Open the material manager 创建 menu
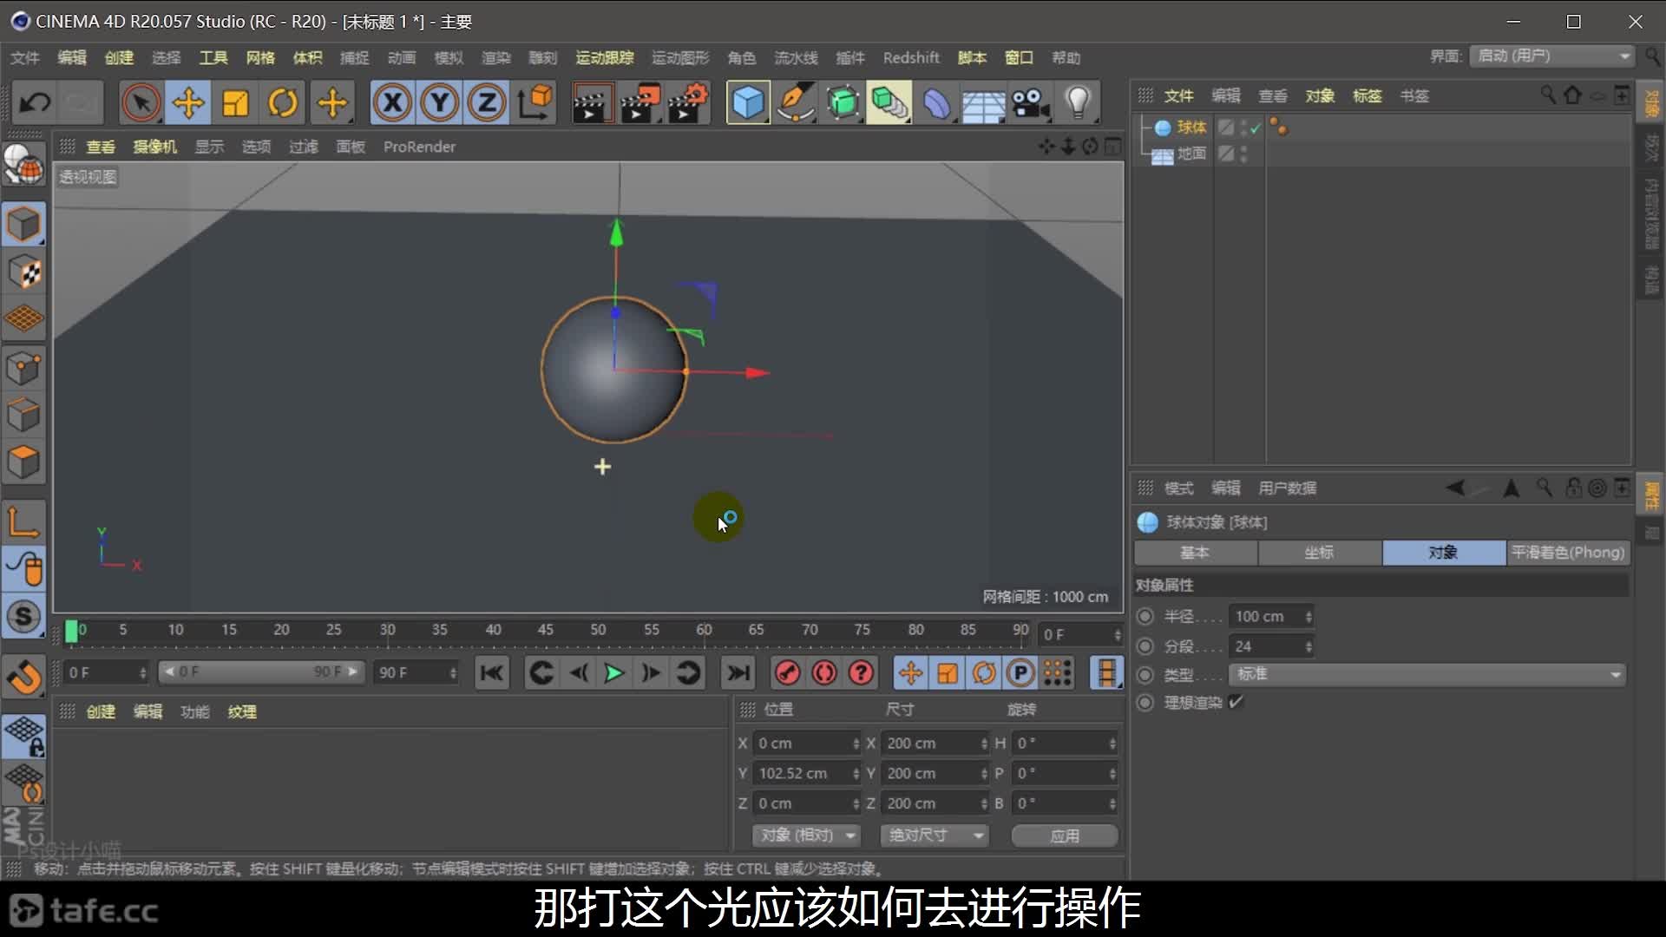Image resolution: width=1666 pixels, height=937 pixels. pyautogui.click(x=101, y=712)
